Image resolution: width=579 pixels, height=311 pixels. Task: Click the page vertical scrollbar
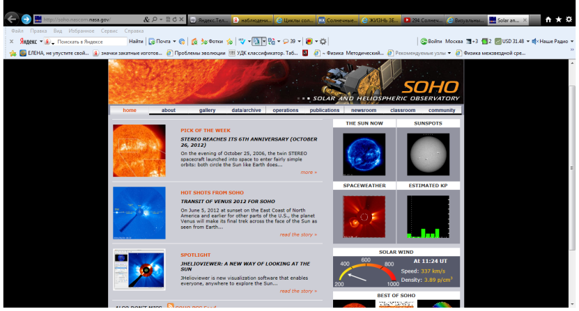pos(572,167)
